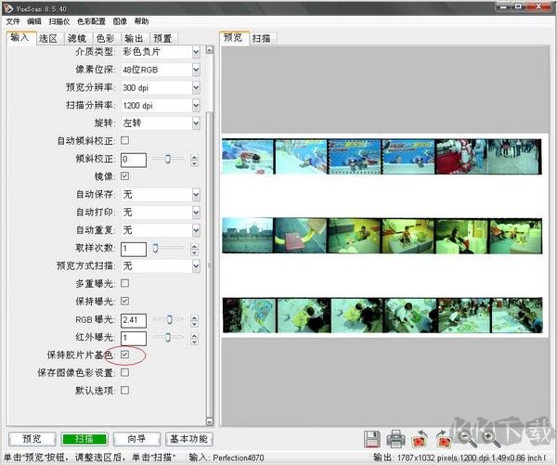Uncheck the 镜像 checkbox

[x=124, y=175]
